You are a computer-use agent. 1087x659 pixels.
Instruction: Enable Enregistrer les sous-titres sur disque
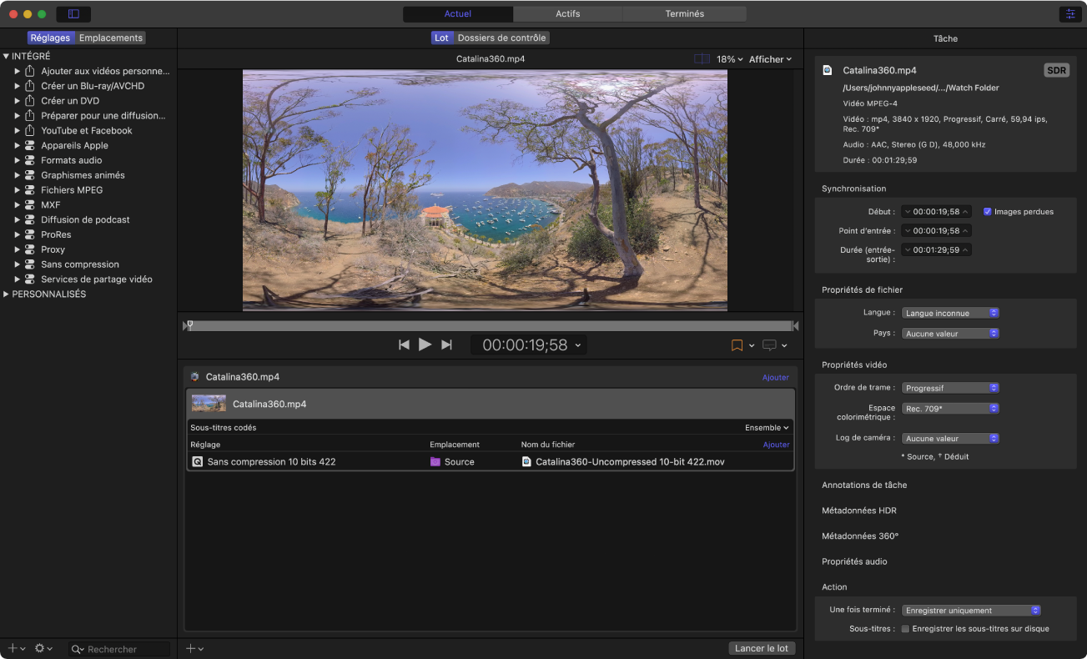pos(905,629)
